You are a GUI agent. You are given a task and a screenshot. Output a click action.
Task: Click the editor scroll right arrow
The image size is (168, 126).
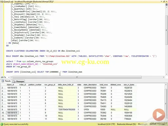(x=163, y=77)
